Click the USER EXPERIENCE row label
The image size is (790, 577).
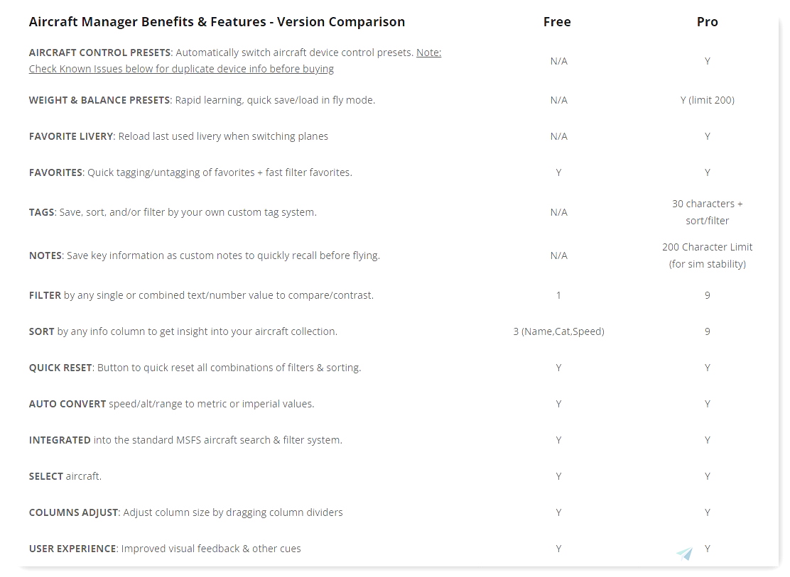72,549
